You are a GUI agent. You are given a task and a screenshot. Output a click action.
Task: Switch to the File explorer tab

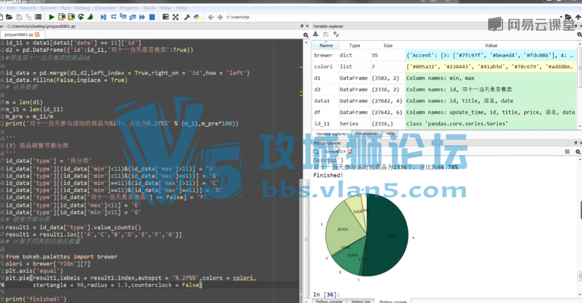click(366, 133)
